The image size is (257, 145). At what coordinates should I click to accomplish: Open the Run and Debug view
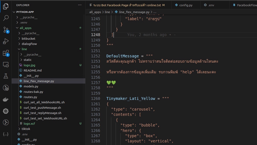pyautogui.click(x=6, y=41)
